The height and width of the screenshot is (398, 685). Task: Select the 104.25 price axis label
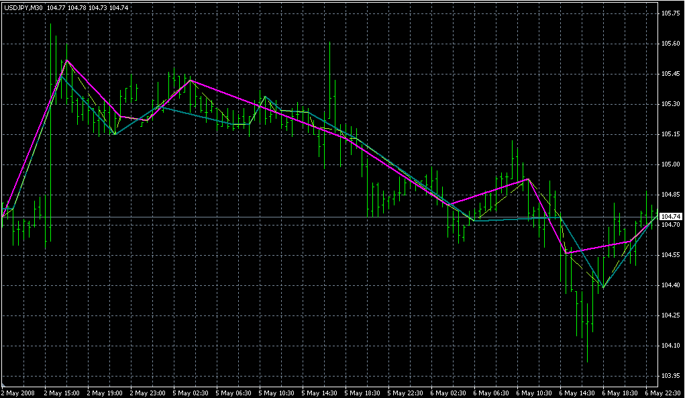pyautogui.click(x=670, y=315)
